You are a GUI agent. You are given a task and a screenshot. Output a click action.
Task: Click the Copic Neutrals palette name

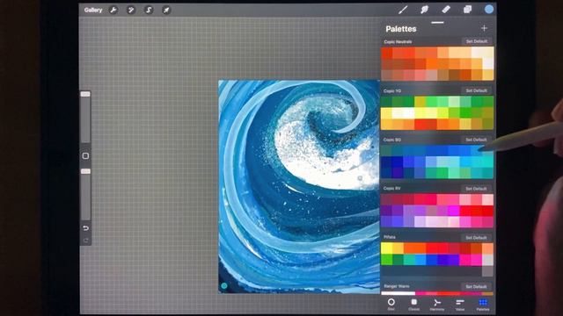click(x=398, y=41)
